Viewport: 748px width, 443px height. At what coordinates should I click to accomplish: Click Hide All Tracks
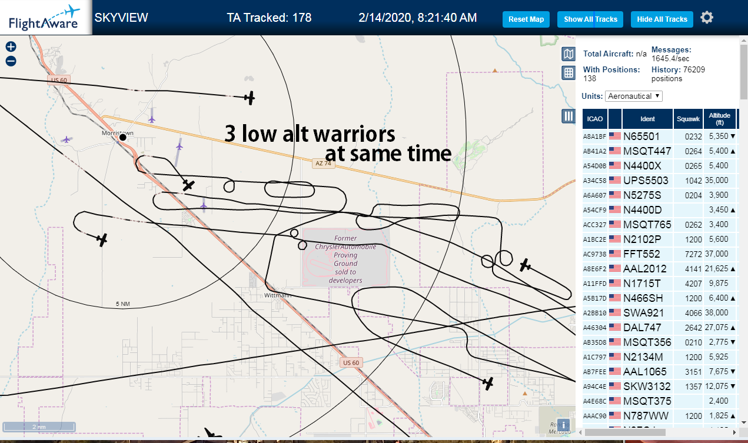pyautogui.click(x=662, y=19)
